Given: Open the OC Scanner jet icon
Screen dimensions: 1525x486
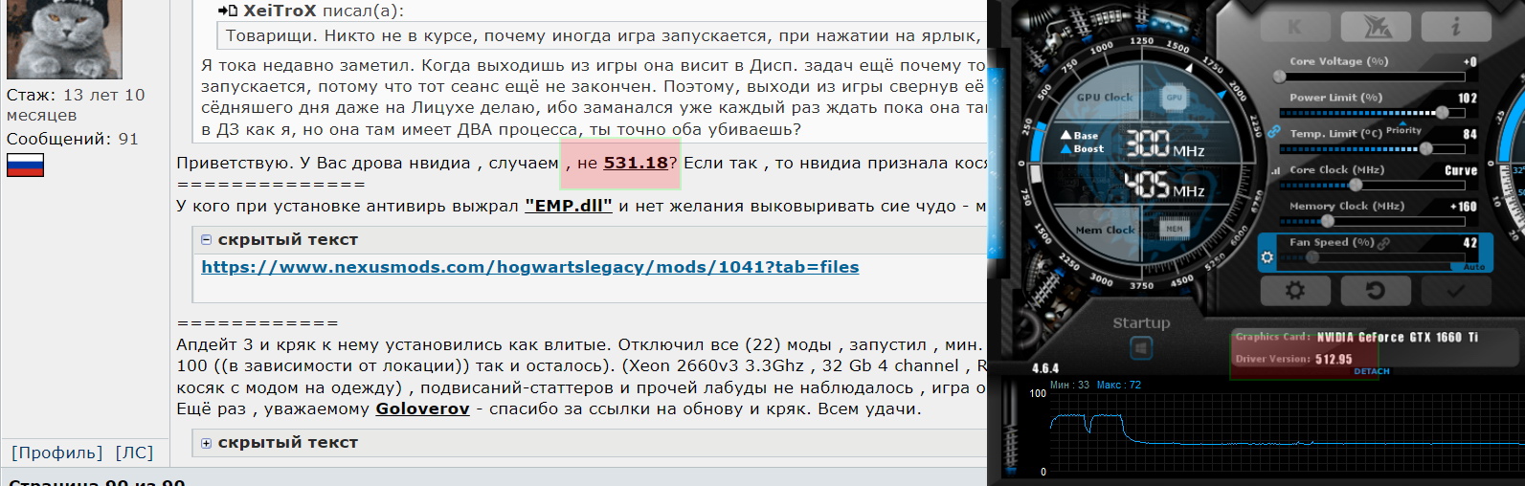Looking at the screenshot, I should (1377, 27).
